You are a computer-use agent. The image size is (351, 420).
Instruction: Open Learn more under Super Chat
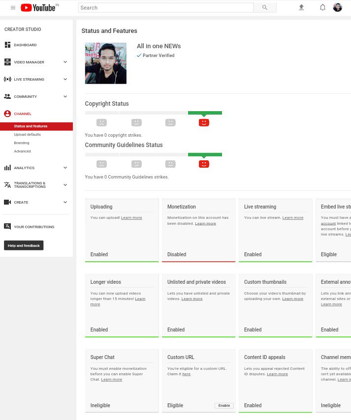pyautogui.click(x=112, y=380)
